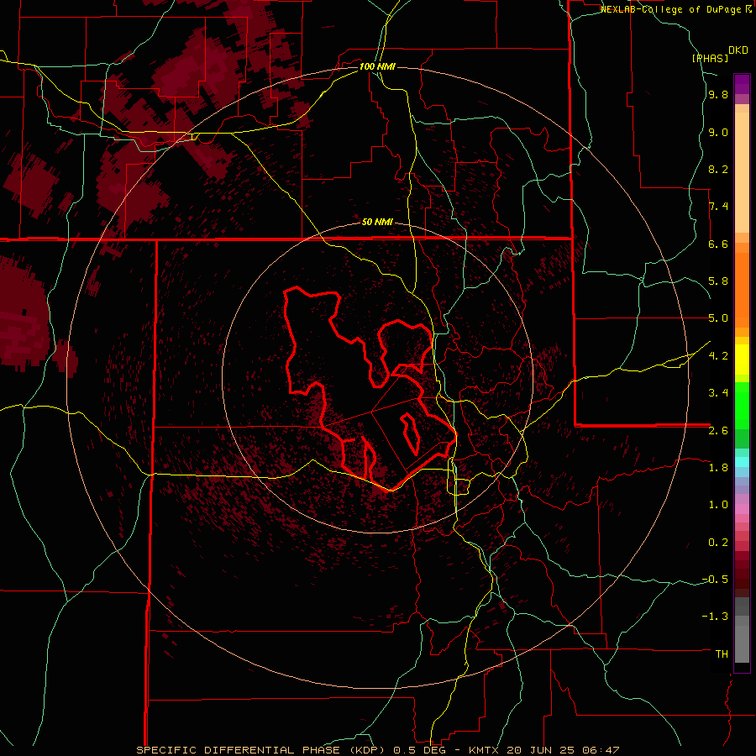Click the 9.0 value on the scale
Viewport: 756px width, 756px height.
click(x=718, y=132)
